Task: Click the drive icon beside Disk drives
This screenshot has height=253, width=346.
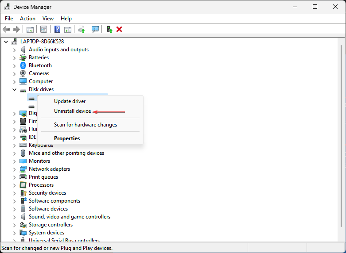Action: click(23, 90)
